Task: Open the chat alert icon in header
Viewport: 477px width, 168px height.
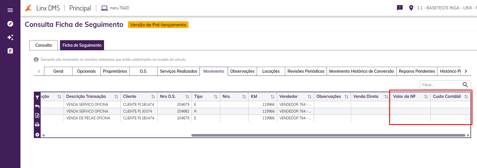Action: coord(400,8)
